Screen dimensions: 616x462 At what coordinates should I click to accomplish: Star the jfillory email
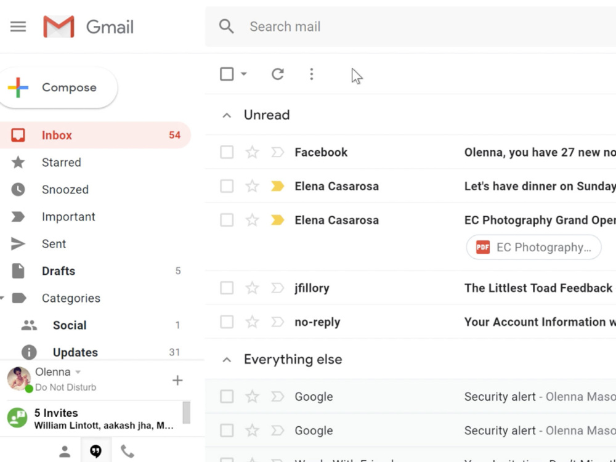(252, 288)
